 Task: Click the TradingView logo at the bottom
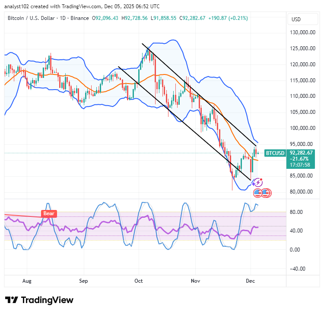pos(39,300)
